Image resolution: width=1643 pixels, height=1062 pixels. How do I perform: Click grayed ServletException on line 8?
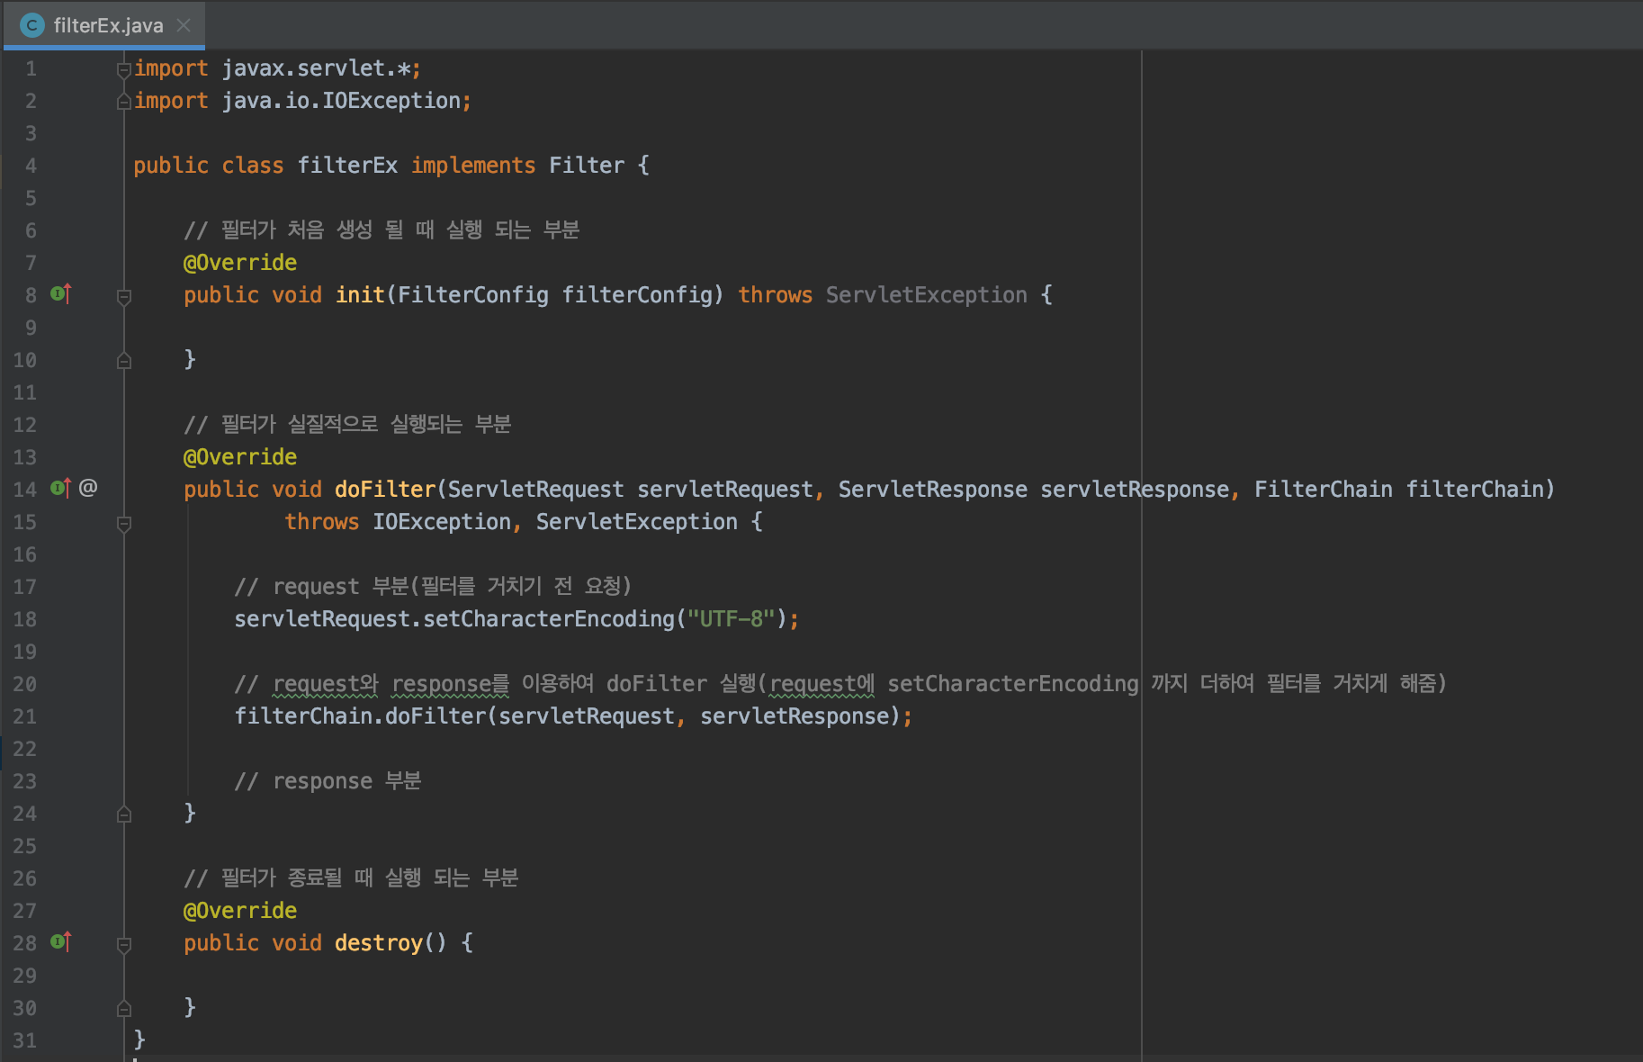pyautogui.click(x=927, y=295)
